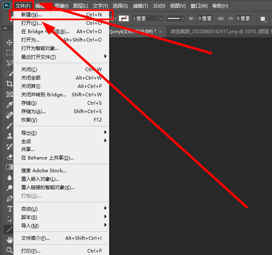Open the stroke color swatch
Screen dimensions: 272x255
[124, 18]
